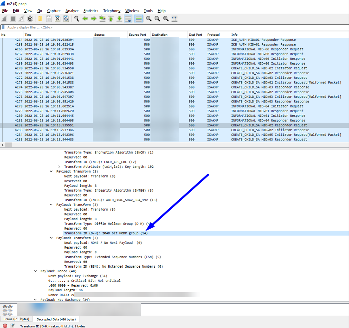Image resolution: width=349 pixels, height=328 pixels.
Task: Restart the capture
Action: (x=21, y=19)
